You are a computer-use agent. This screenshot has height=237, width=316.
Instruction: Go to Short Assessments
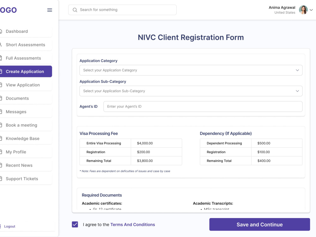[26, 45]
